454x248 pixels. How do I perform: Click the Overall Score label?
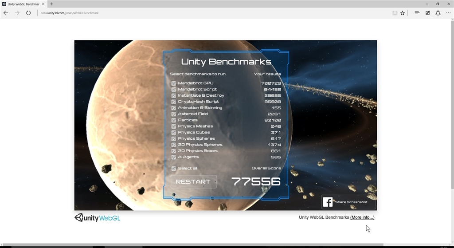[266, 168]
